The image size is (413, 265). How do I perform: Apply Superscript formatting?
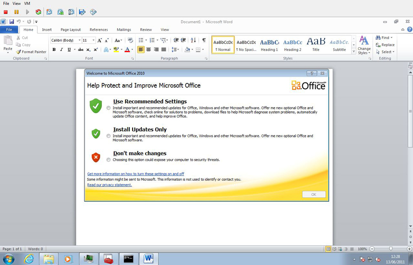(x=96, y=49)
